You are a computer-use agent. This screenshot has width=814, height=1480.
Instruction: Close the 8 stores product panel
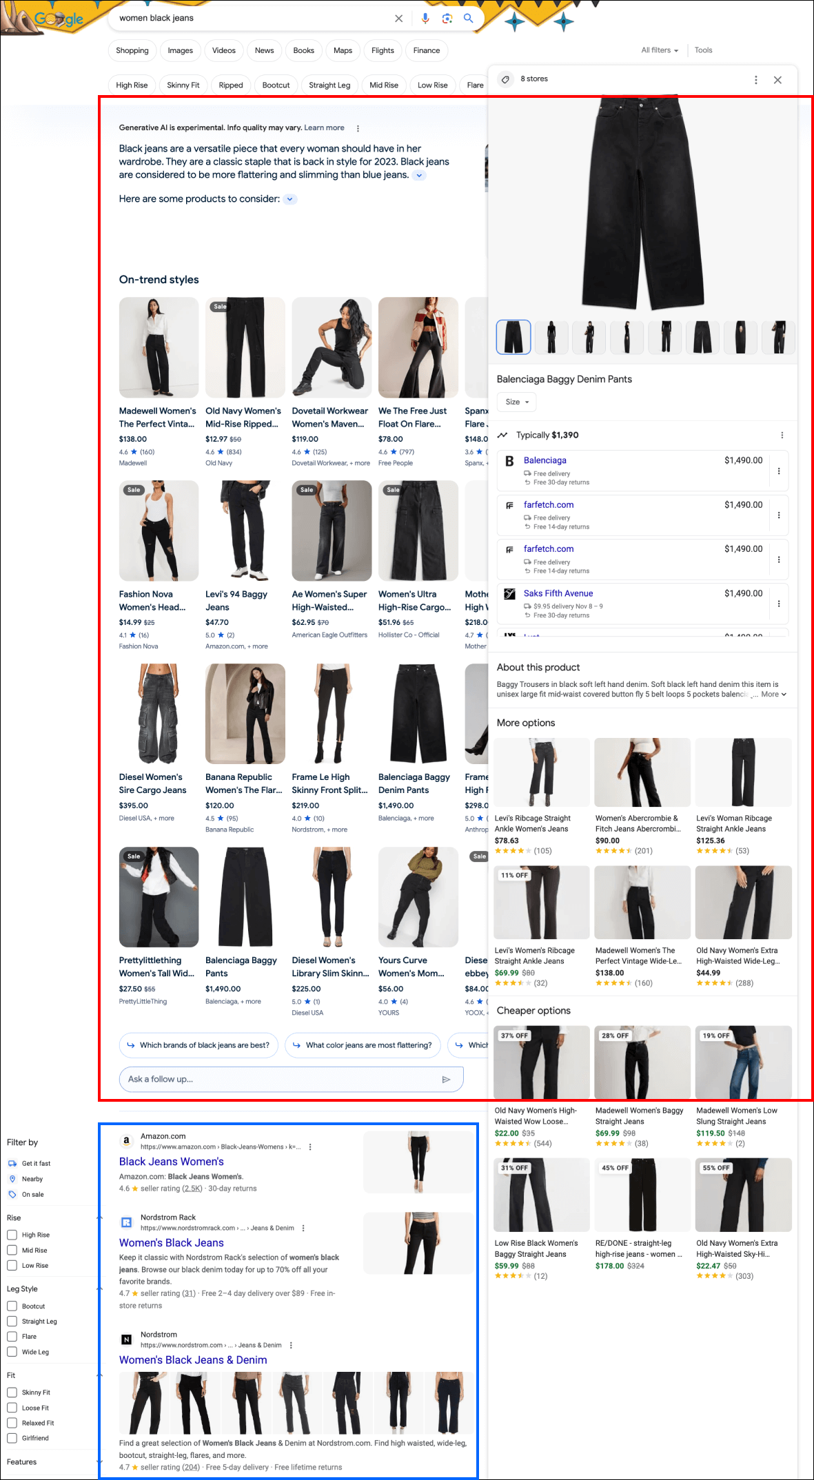pos(777,80)
